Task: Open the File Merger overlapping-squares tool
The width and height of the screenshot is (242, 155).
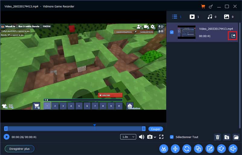Action: click(x=198, y=149)
